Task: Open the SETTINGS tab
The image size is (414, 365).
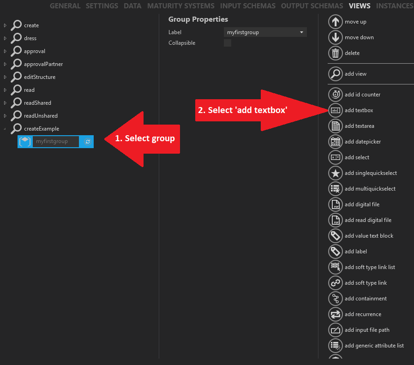Action: pos(102,6)
